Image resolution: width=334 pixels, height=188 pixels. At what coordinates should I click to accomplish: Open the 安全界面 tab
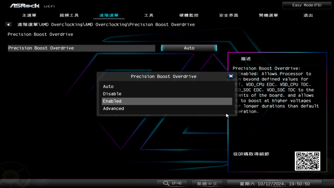[x=229, y=15]
